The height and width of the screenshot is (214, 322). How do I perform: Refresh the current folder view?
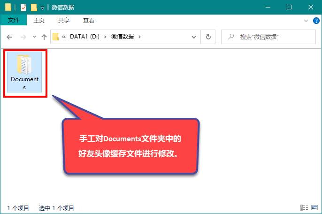[208, 37]
